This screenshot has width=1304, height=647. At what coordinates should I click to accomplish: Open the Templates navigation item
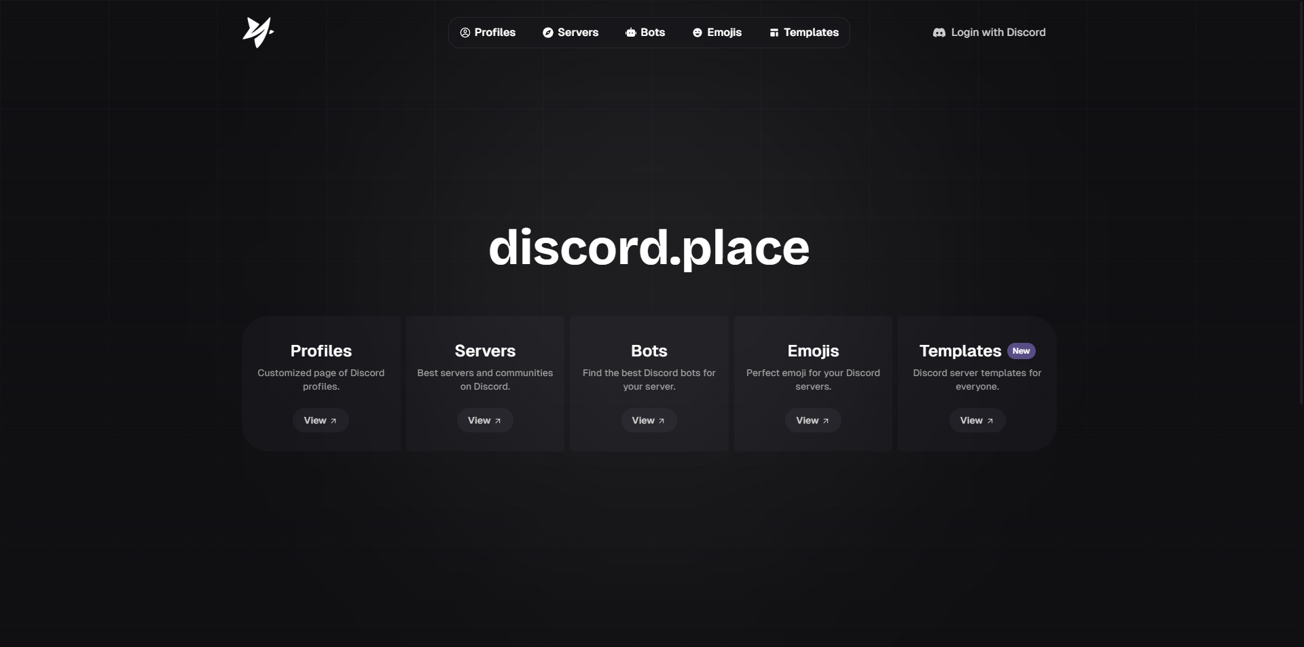click(804, 33)
